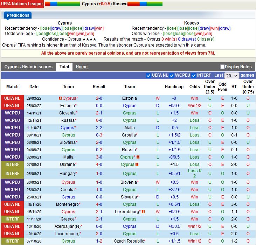This screenshot has height=245, width=256.
Task: Click the UEFA Nations League header badge
Action: tap(22, 4)
